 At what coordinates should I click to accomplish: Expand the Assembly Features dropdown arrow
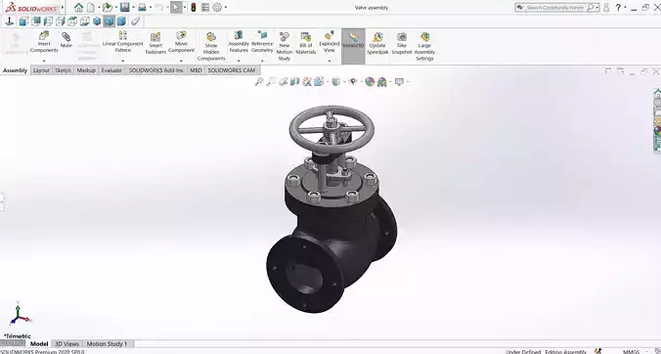coord(239,61)
